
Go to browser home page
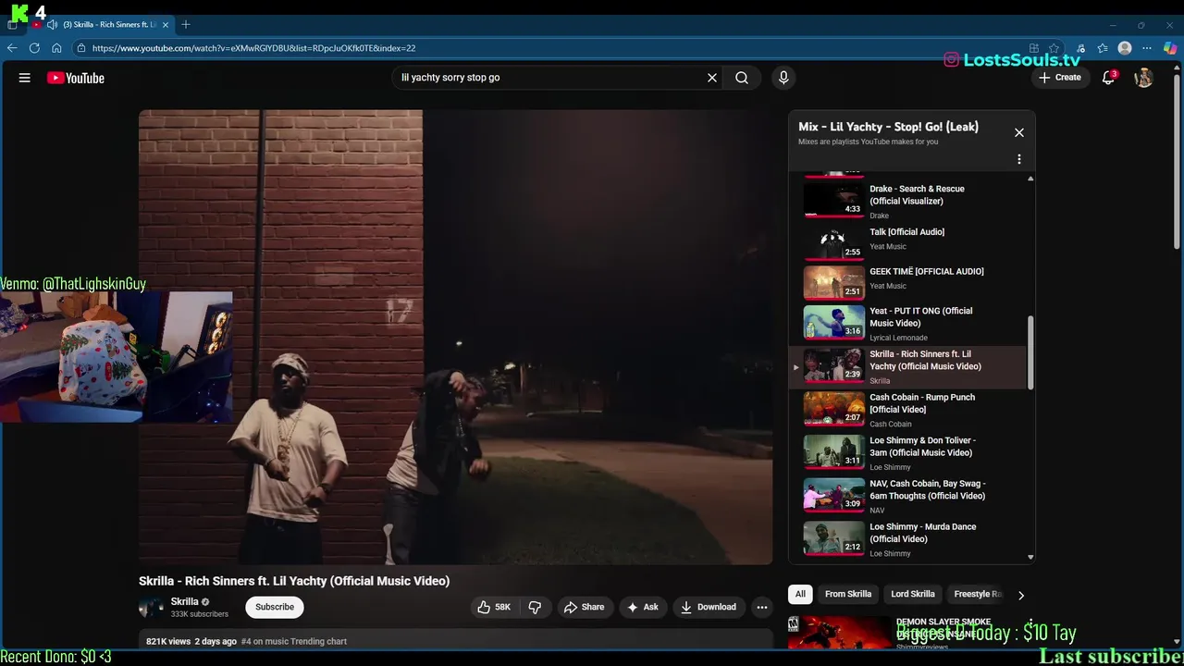[56, 48]
